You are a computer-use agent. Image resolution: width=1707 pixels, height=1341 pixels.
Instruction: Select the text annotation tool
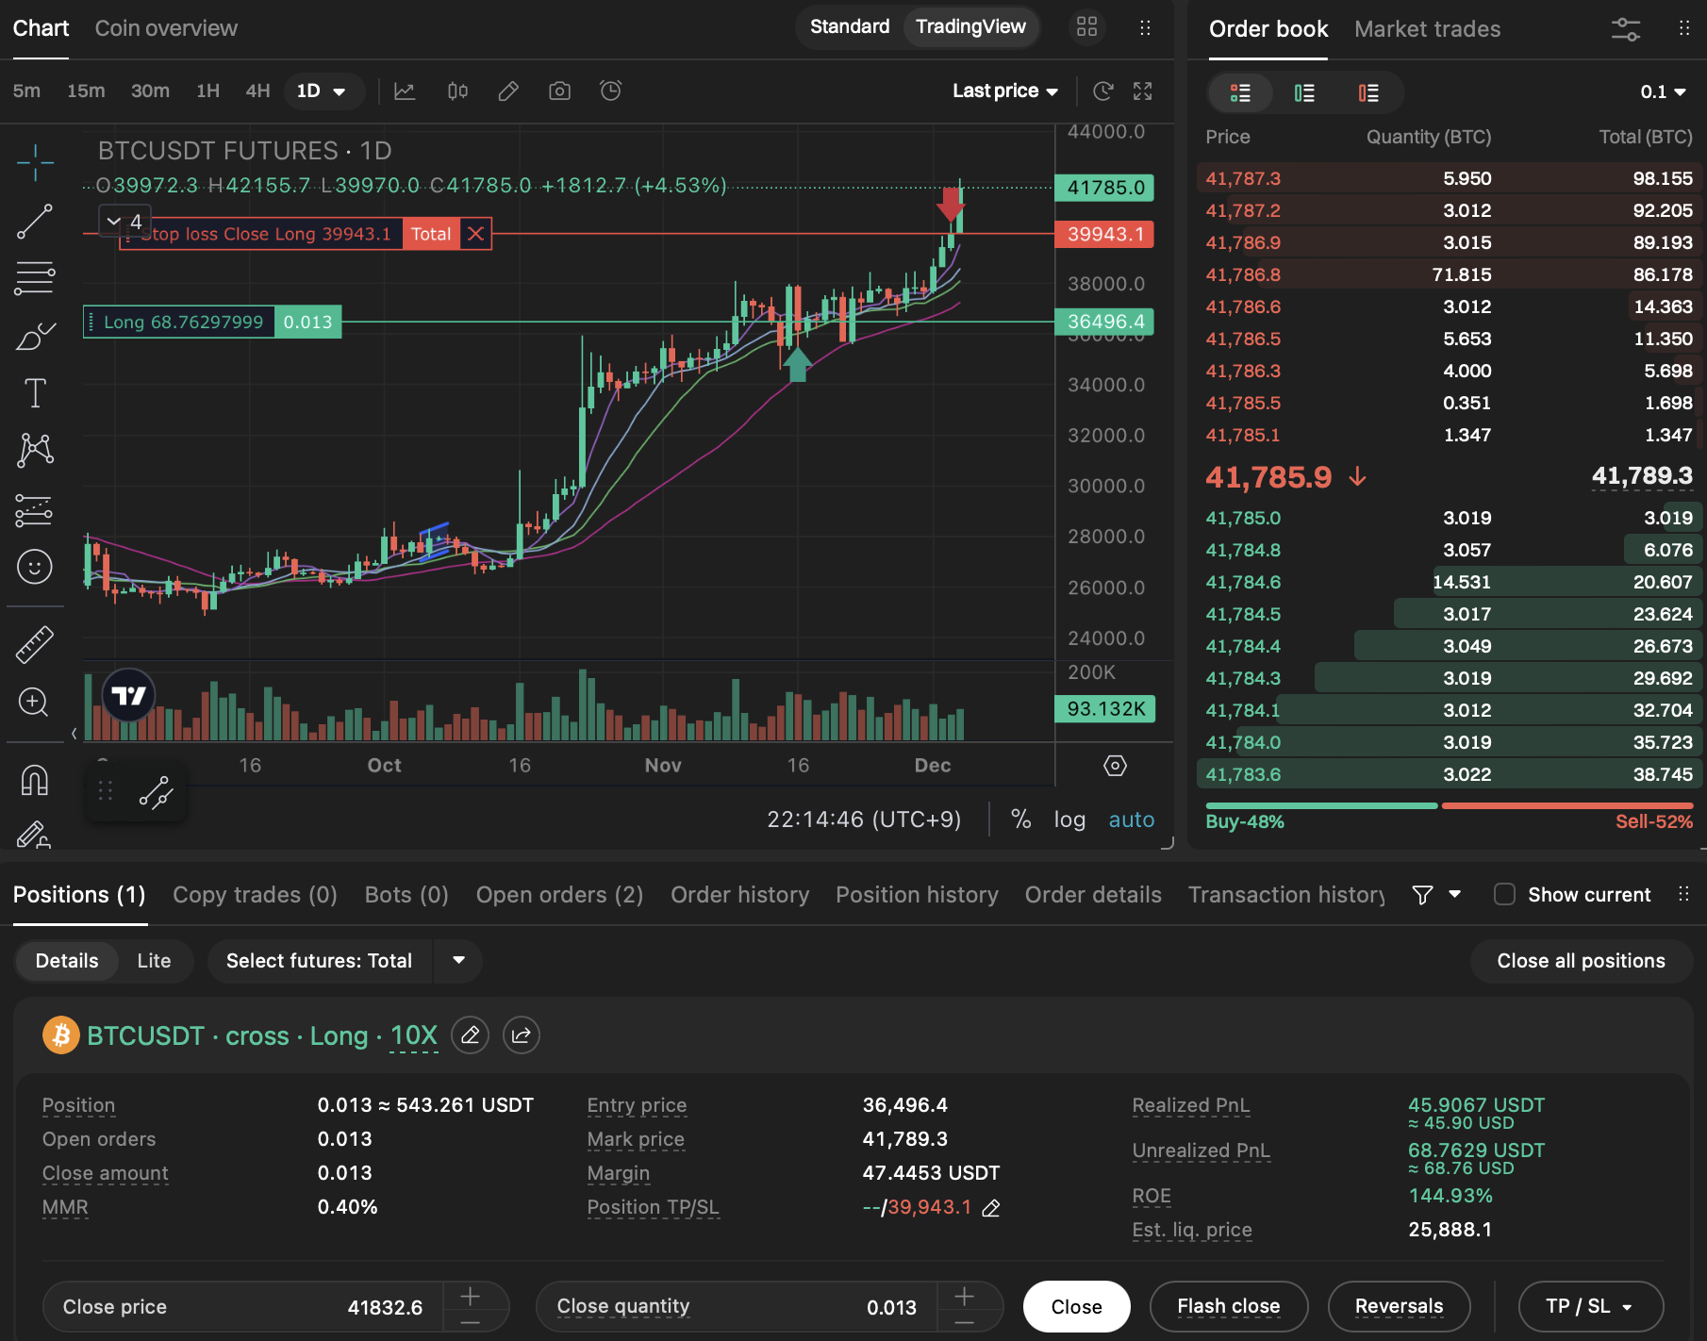pyautogui.click(x=35, y=393)
